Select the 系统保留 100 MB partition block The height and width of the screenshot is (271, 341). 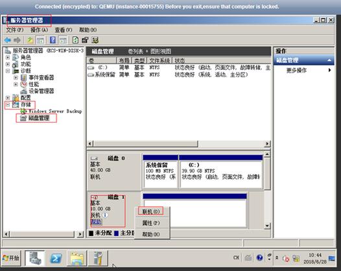click(160, 171)
